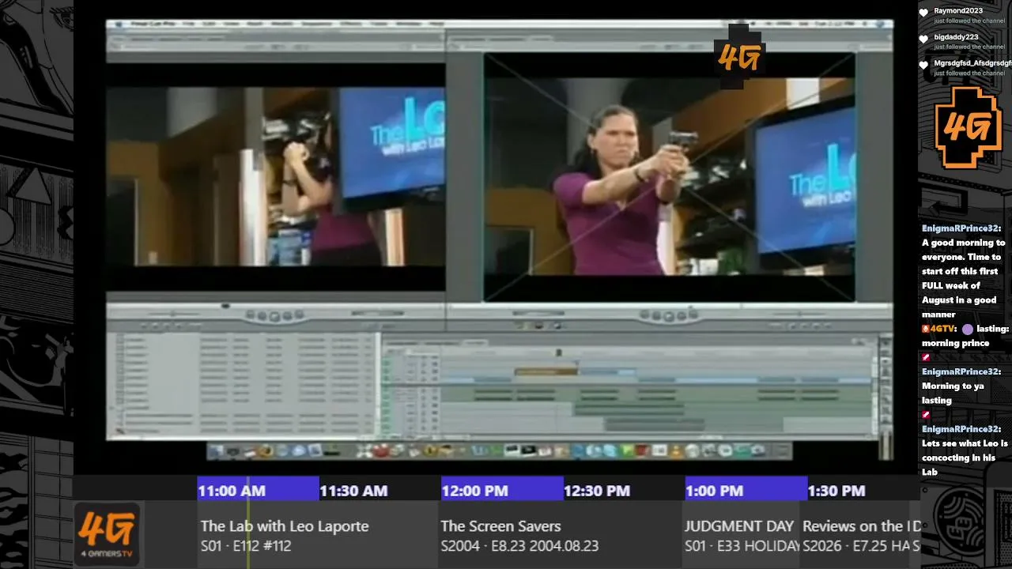Click the timeline's vertical scrollbar

[874, 391]
